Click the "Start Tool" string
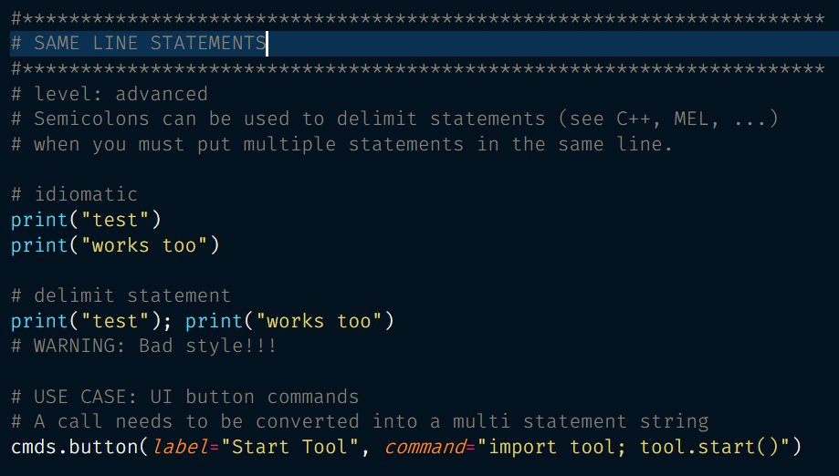Viewport: 839px width, 476px height. pos(289,447)
